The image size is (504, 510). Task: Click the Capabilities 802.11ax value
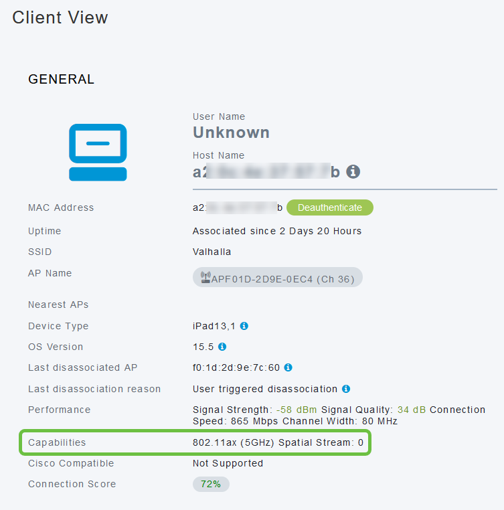point(278,442)
